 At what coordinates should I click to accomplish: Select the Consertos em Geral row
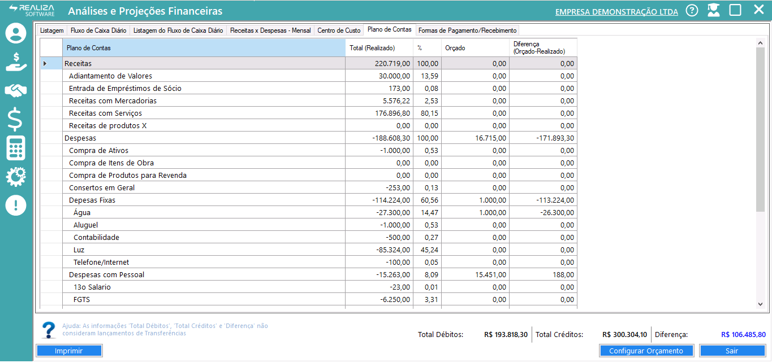pos(309,188)
